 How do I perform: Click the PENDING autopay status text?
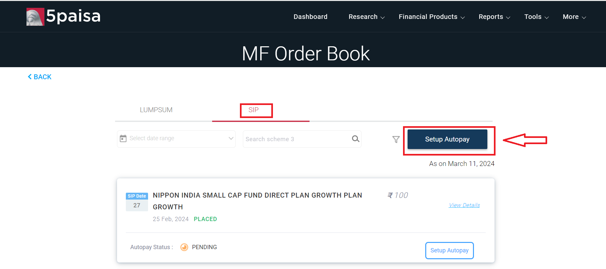(204, 247)
